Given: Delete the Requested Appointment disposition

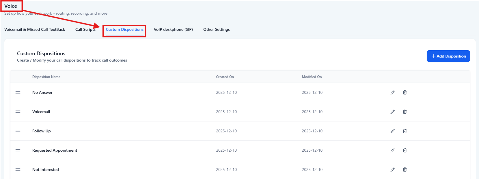Looking at the screenshot, I should click(405, 150).
